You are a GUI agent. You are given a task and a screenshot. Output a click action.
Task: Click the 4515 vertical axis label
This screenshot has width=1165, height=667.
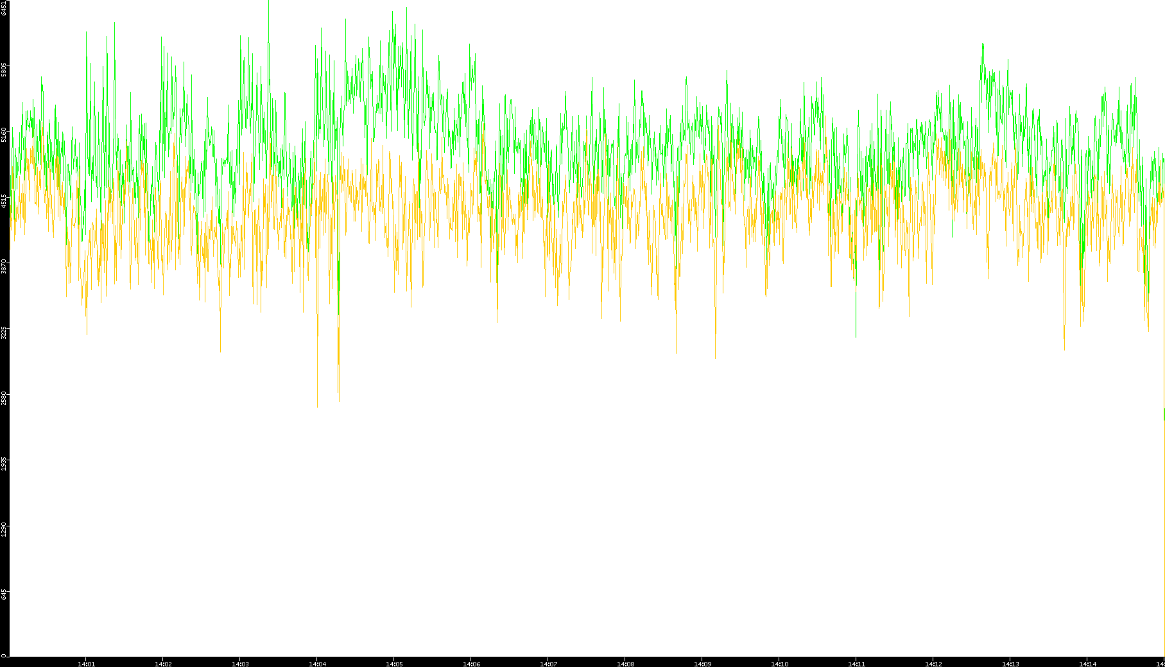pyautogui.click(x=4, y=201)
